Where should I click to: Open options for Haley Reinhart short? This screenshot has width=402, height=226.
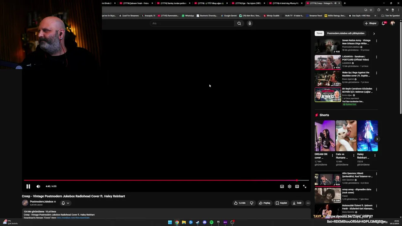pos(375,155)
